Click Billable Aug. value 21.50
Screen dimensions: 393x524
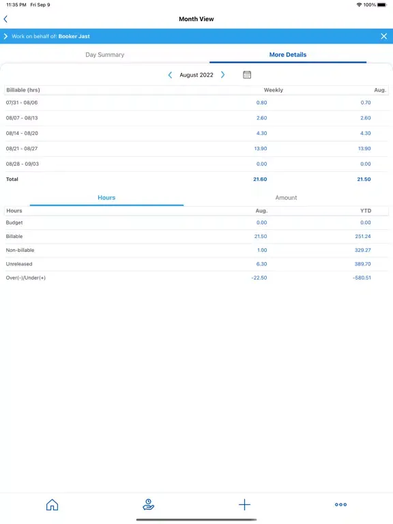(261, 236)
